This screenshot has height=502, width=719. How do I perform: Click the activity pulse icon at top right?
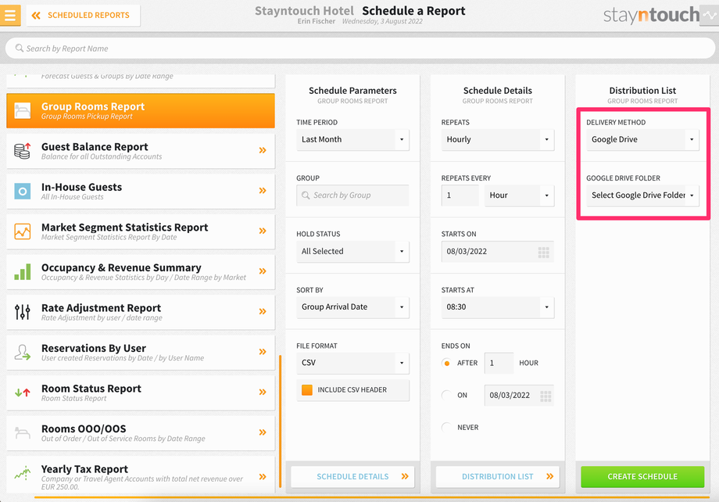point(710,15)
